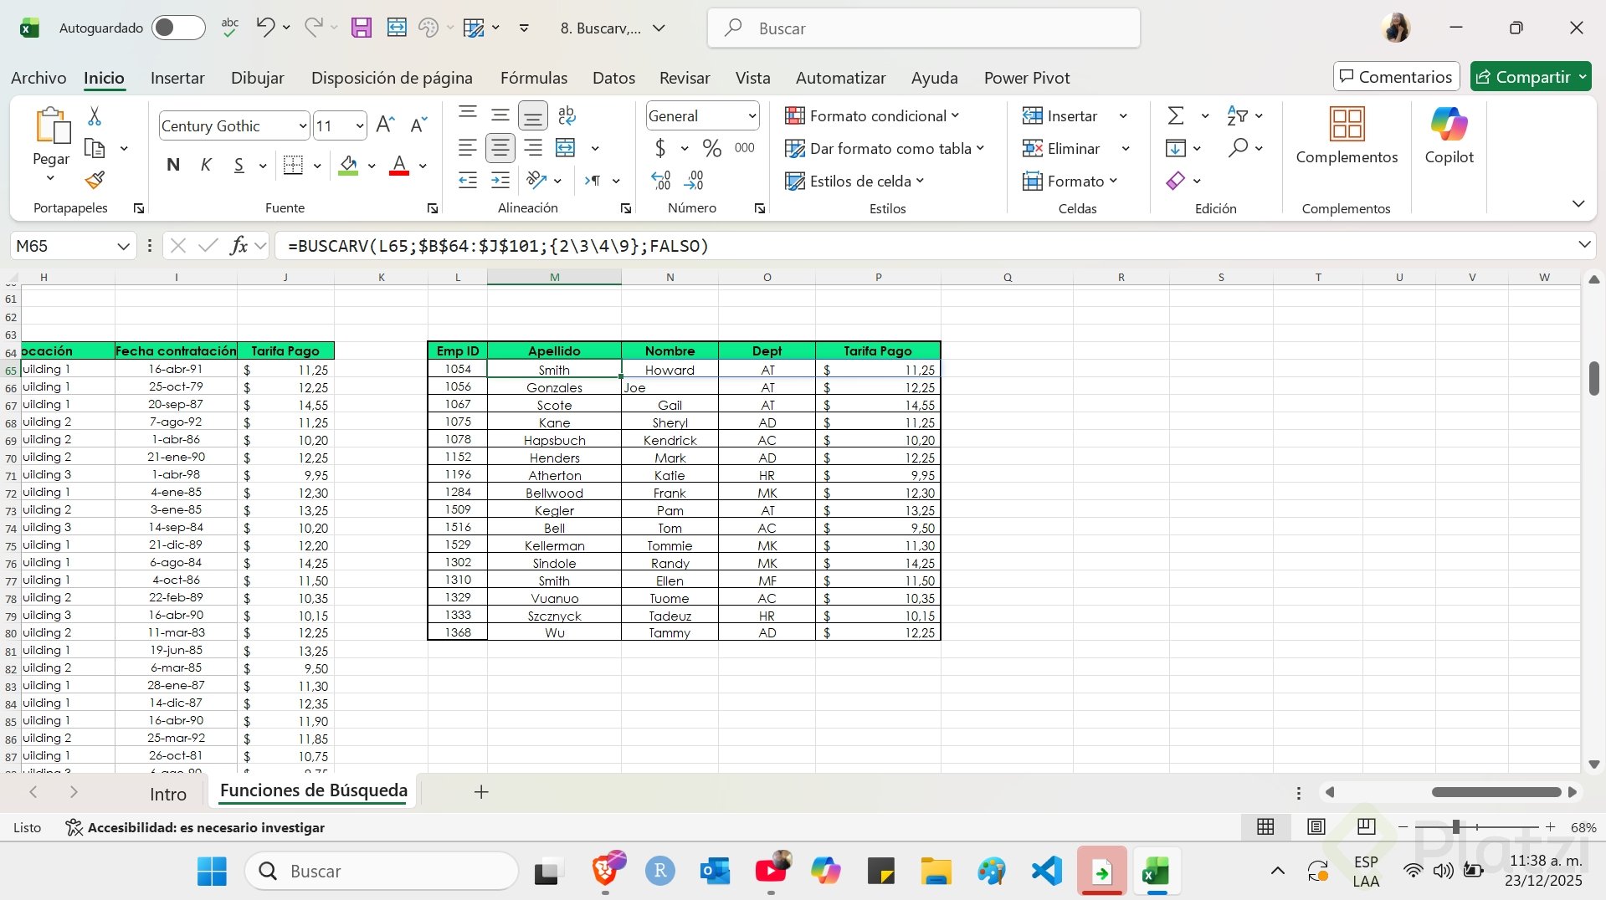
Task: Click the Eliminar cells button
Action: point(1061,148)
